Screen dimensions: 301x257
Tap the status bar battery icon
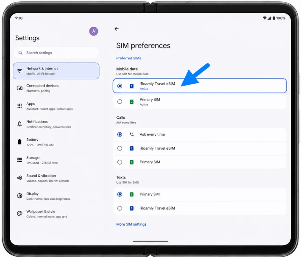point(274,18)
